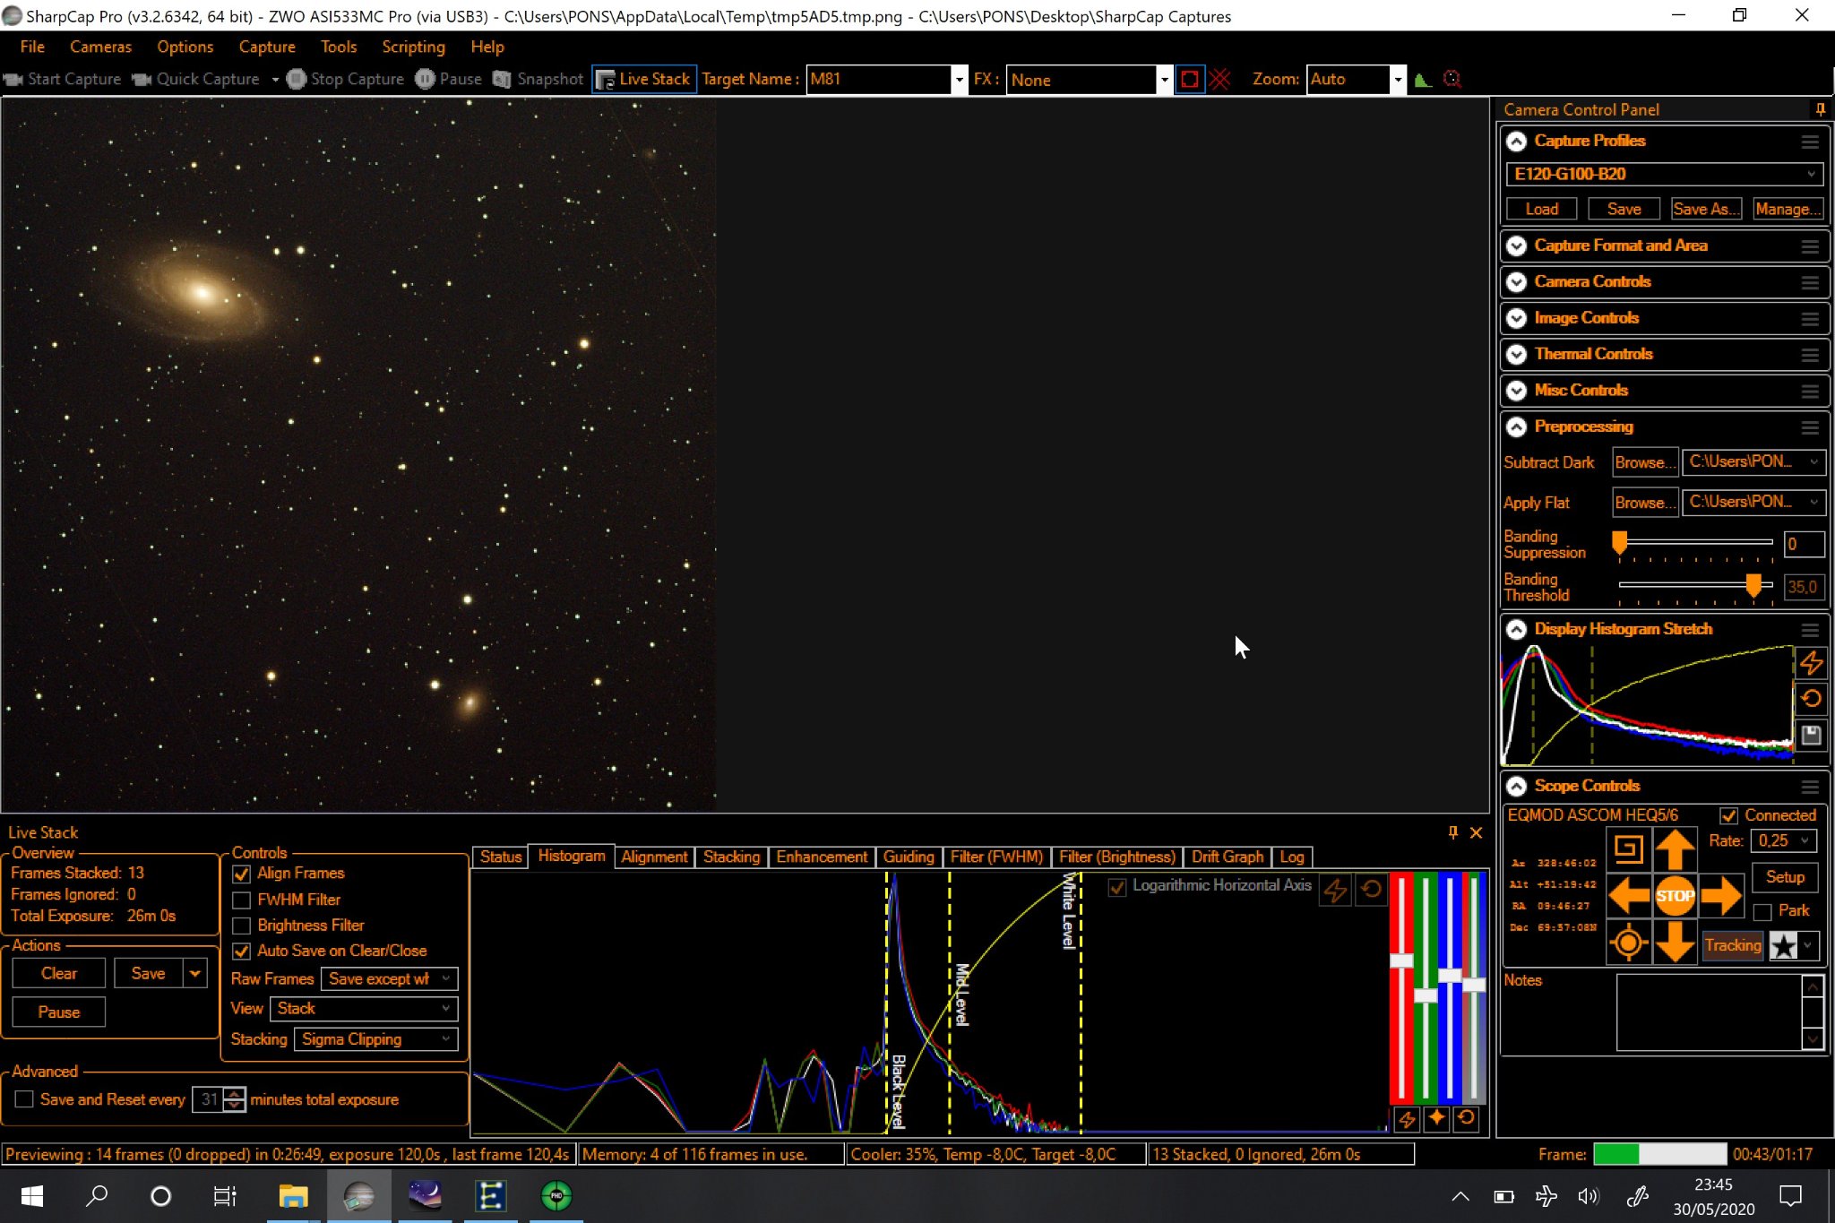The image size is (1835, 1223).
Task: Enable the Brightness Filter checkbox
Action: click(x=241, y=926)
